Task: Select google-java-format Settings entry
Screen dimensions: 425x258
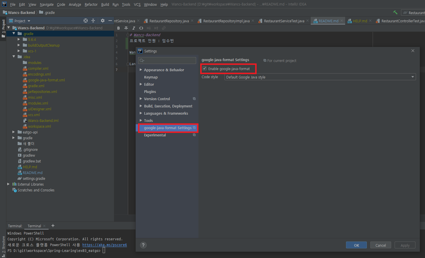Action: coord(167,128)
